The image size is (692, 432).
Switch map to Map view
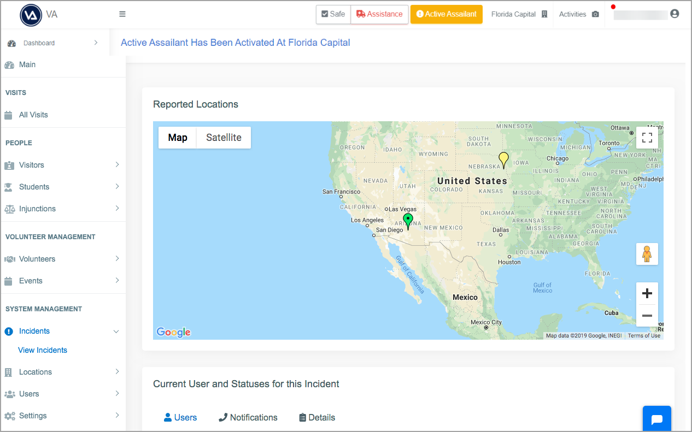click(178, 138)
